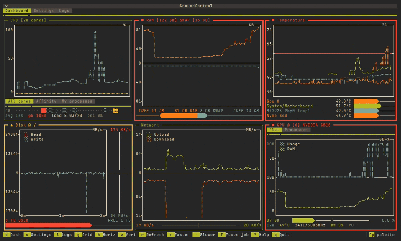Click the Gpu 0 temperature bar
401x241 pixels.
tap(366, 101)
